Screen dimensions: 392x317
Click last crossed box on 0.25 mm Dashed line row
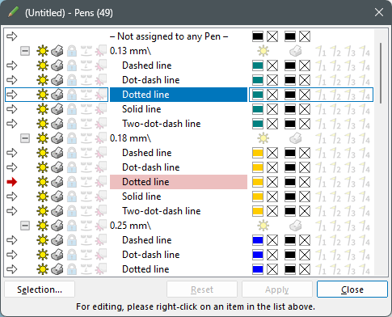coord(305,240)
